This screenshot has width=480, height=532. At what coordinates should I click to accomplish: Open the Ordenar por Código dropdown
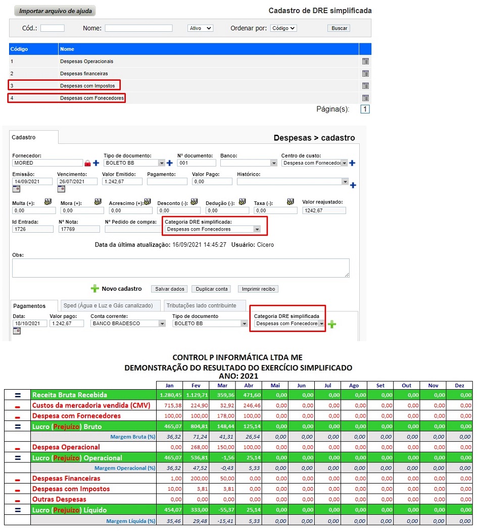tap(283, 28)
